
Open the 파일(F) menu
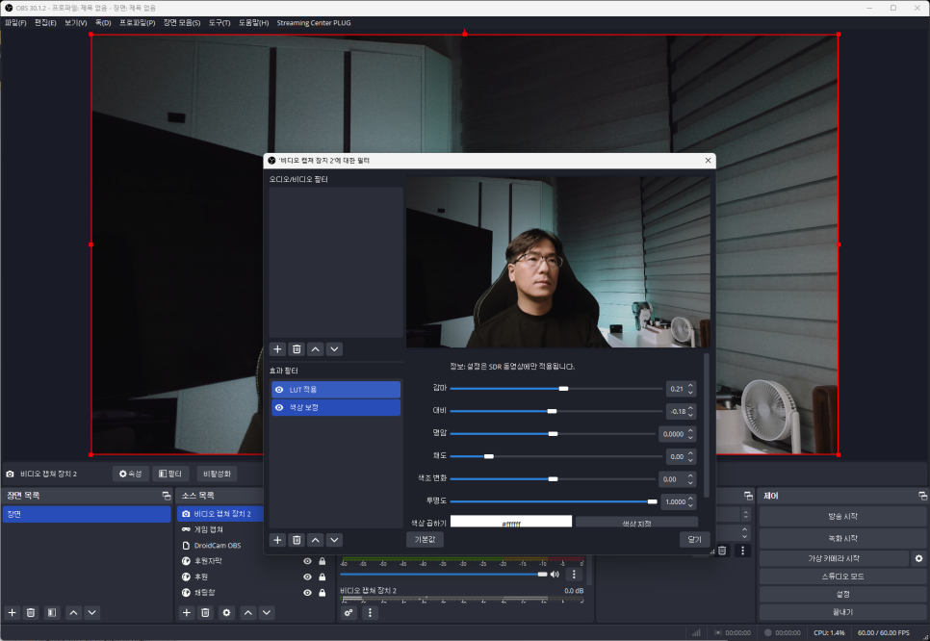pos(15,22)
